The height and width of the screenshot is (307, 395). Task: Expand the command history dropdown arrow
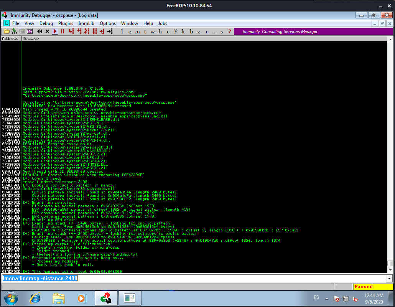[x=390, y=279]
